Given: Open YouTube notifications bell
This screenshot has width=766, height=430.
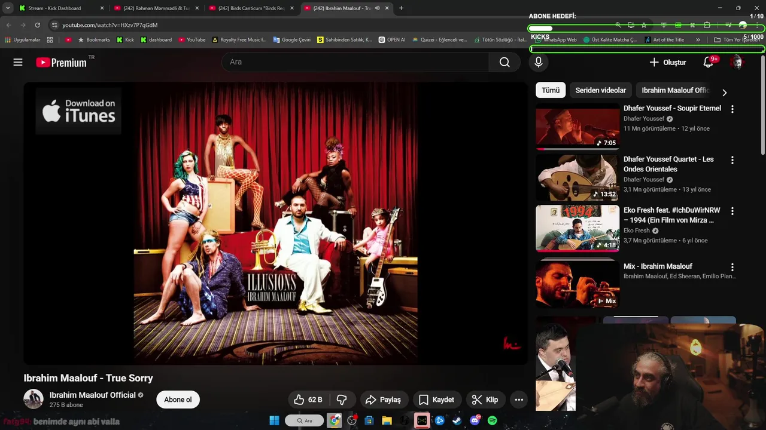Looking at the screenshot, I should click(x=708, y=62).
